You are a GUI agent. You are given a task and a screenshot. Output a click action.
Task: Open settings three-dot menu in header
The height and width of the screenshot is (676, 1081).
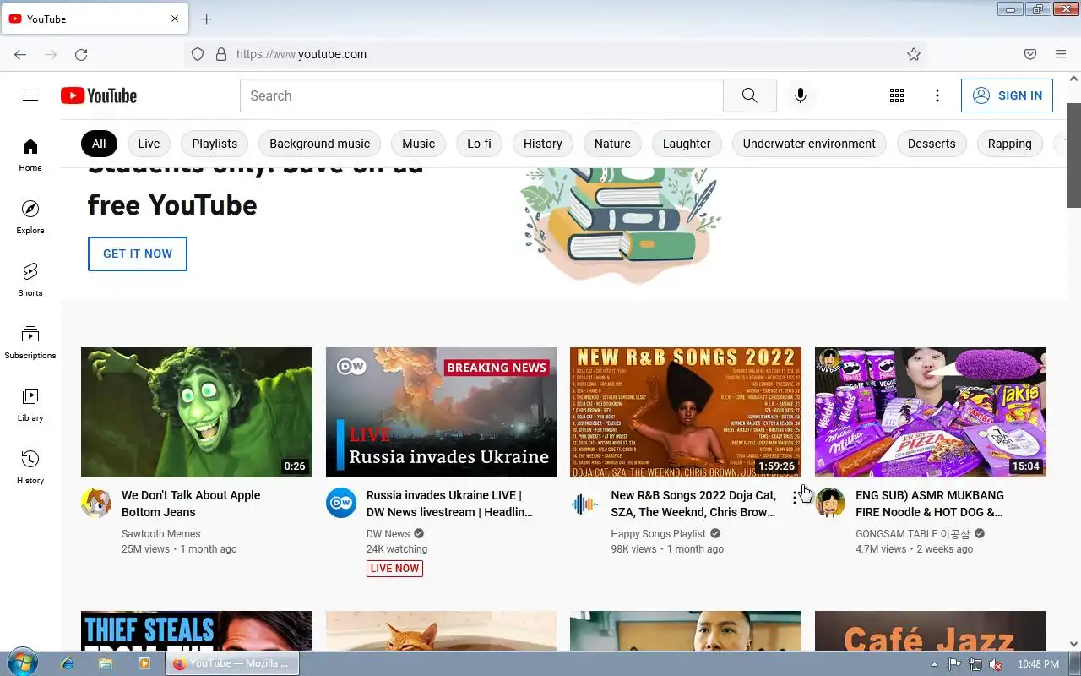[x=937, y=95]
